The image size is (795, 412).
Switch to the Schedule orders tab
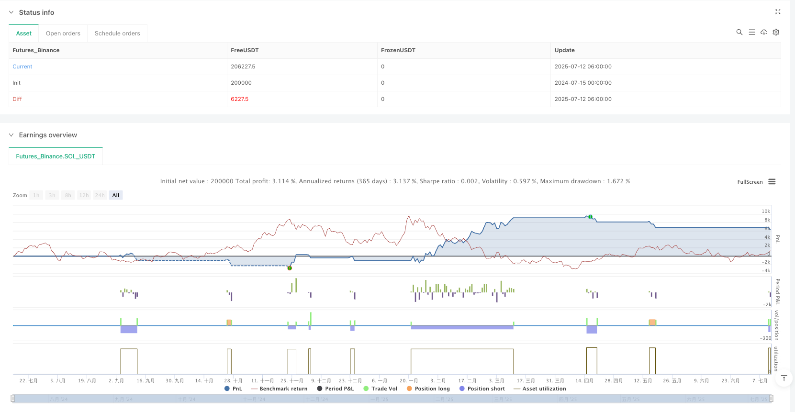click(x=117, y=33)
